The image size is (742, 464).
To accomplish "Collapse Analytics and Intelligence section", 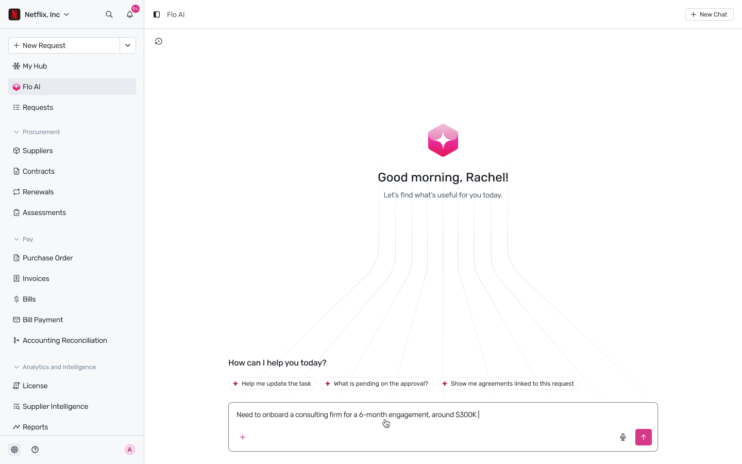I will 55,367.
